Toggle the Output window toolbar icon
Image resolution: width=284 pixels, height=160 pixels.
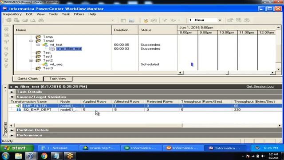(131, 20)
